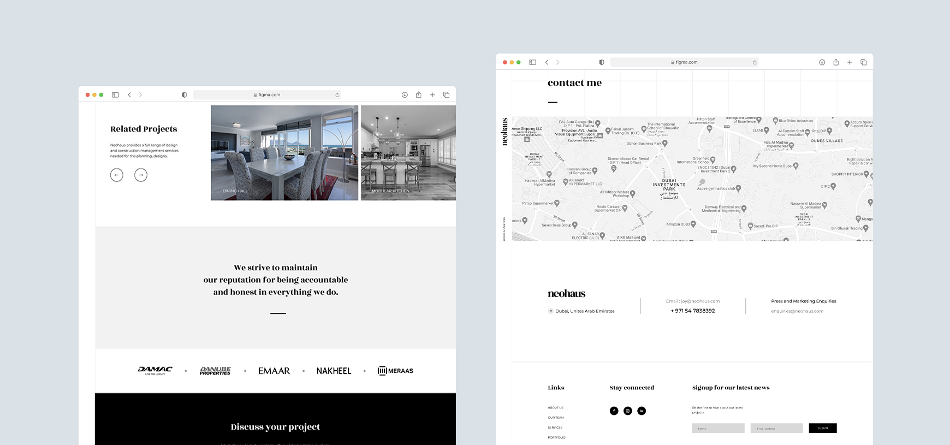Click the Name field in newsletter signup
Screen dimensions: 950x445
718,429
